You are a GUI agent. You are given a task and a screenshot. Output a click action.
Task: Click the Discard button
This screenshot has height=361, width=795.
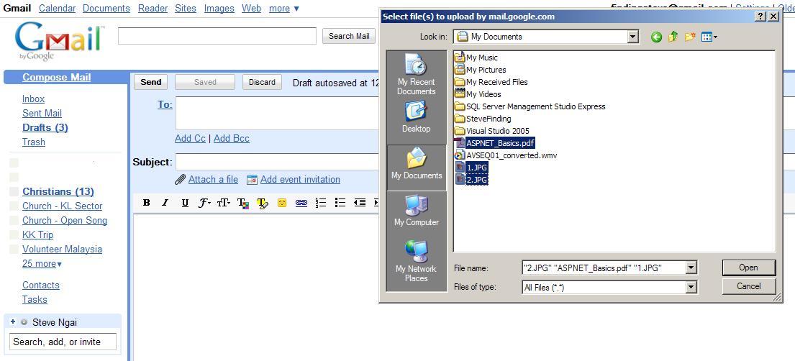tap(262, 82)
